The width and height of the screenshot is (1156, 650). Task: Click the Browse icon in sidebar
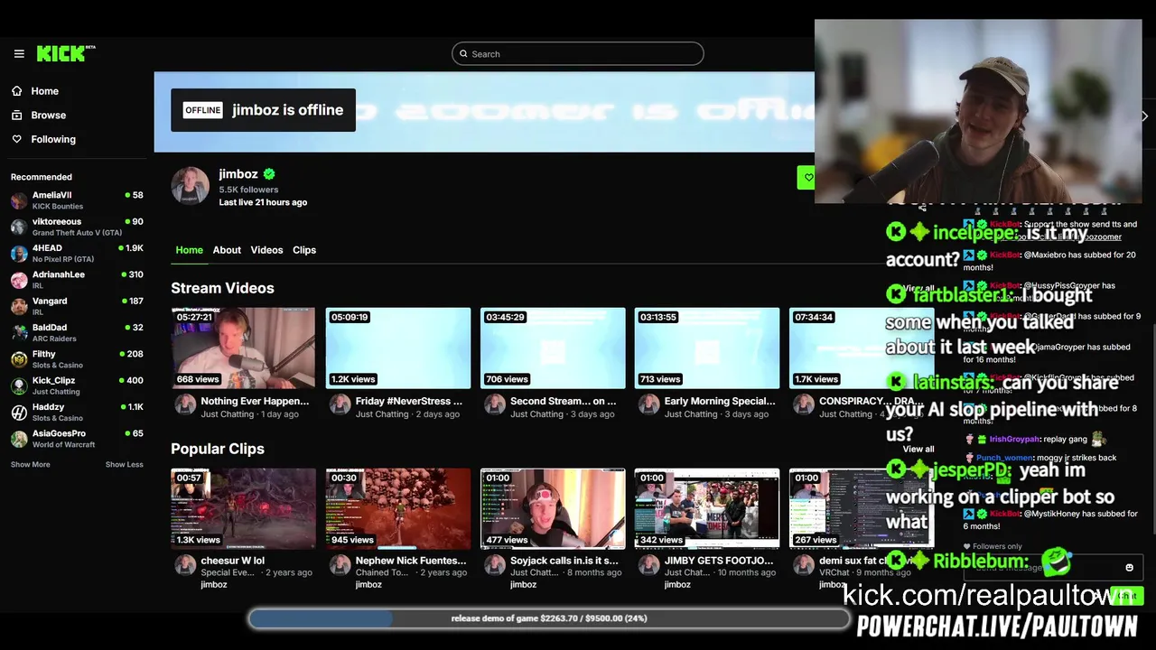click(16, 116)
